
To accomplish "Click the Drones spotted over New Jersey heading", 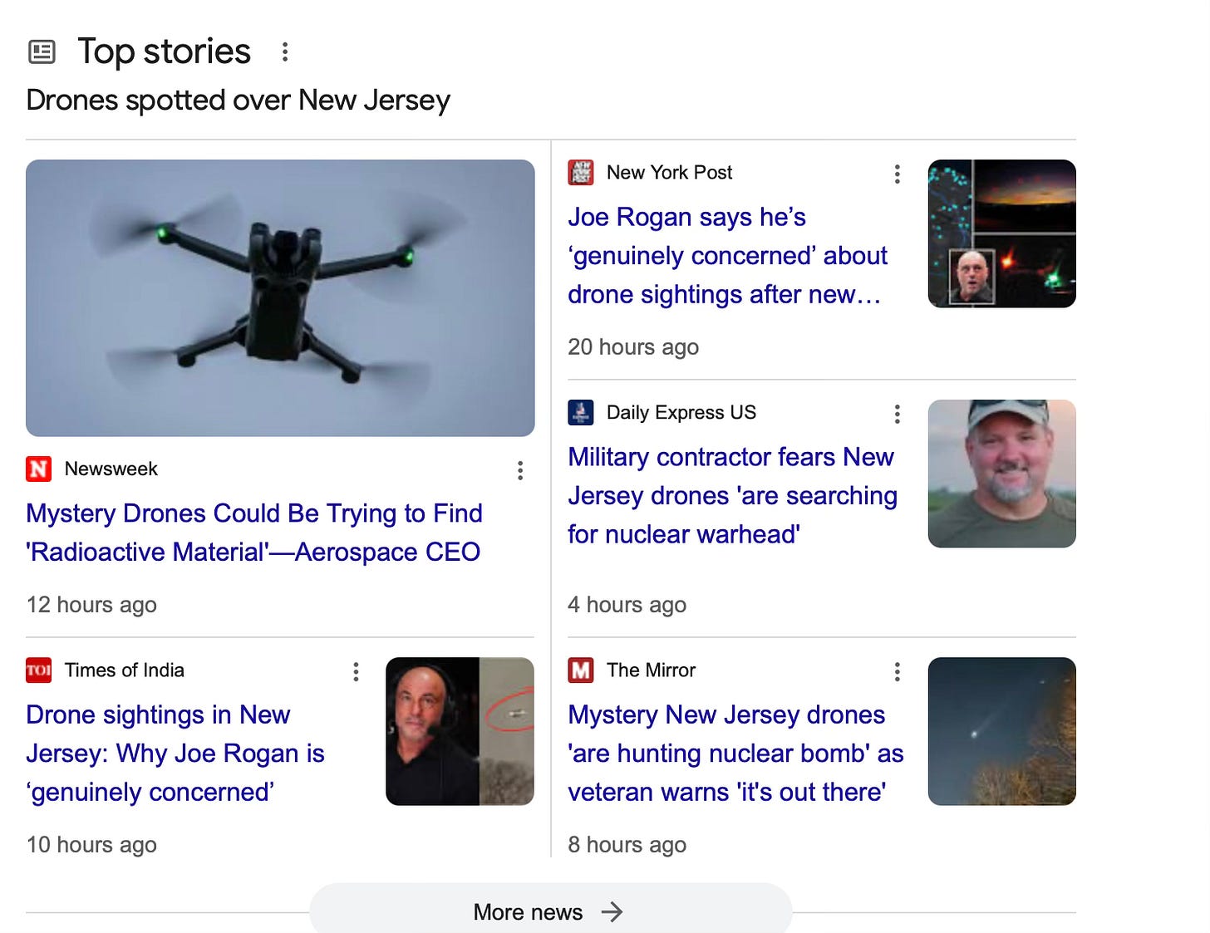I will 239,101.
